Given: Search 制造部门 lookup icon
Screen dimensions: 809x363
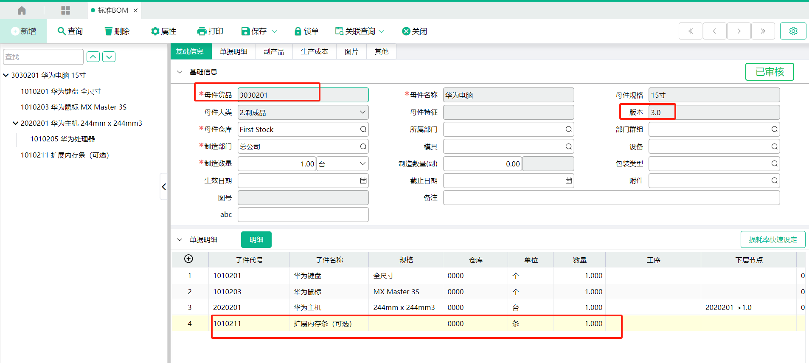Looking at the screenshot, I should [363, 146].
